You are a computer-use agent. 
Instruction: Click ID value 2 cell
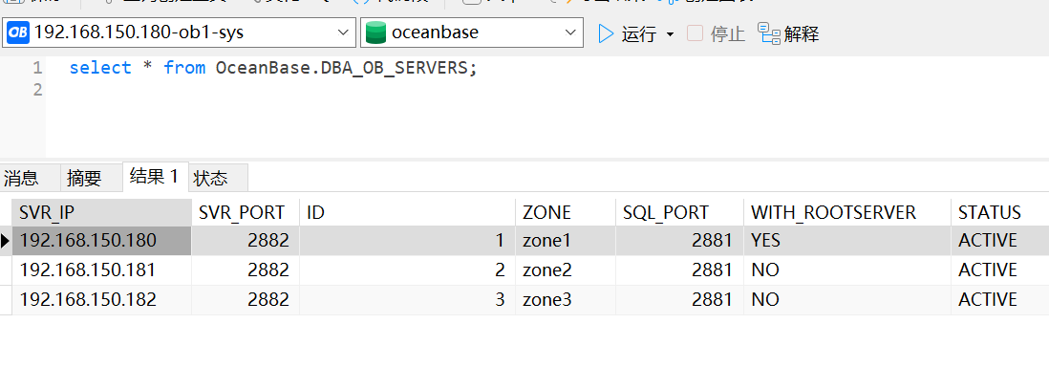click(407, 270)
